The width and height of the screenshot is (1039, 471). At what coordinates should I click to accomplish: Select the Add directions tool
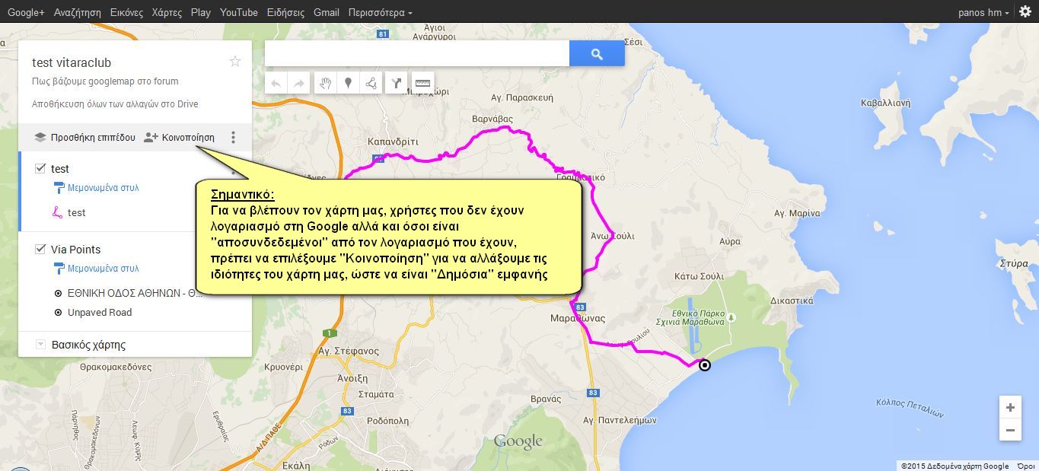pyautogui.click(x=397, y=84)
